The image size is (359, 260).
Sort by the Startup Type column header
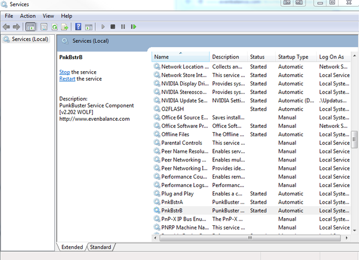point(293,57)
